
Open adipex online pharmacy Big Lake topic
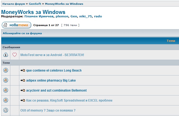pos(51,80)
